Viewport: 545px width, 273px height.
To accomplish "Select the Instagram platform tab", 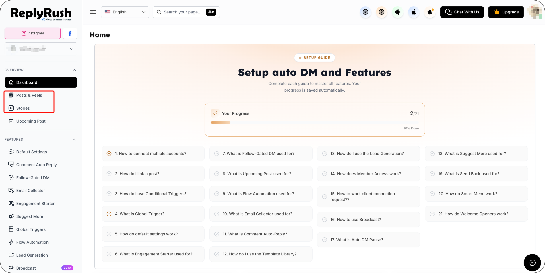I will point(33,33).
